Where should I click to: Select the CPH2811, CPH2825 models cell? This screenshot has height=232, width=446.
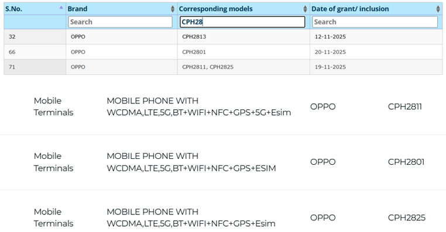243,67
